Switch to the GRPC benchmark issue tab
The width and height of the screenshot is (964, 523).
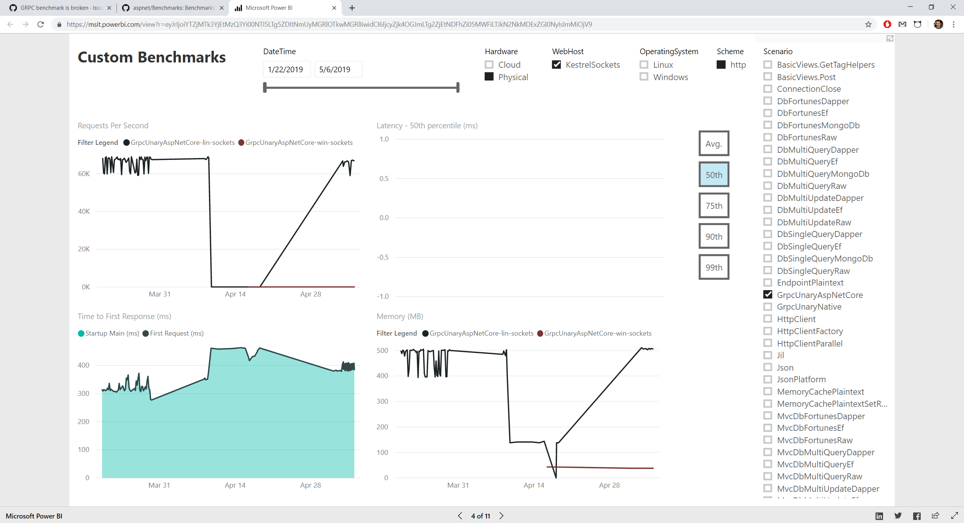pos(56,8)
